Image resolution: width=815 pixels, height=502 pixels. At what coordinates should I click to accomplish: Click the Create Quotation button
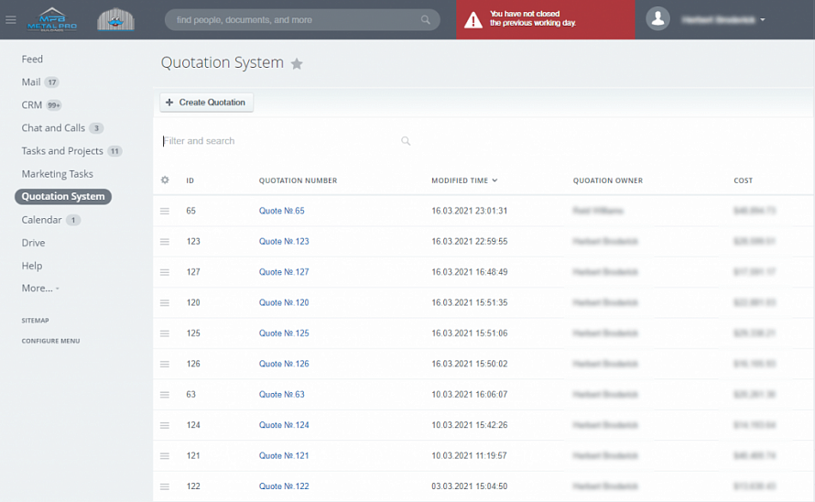tap(206, 103)
